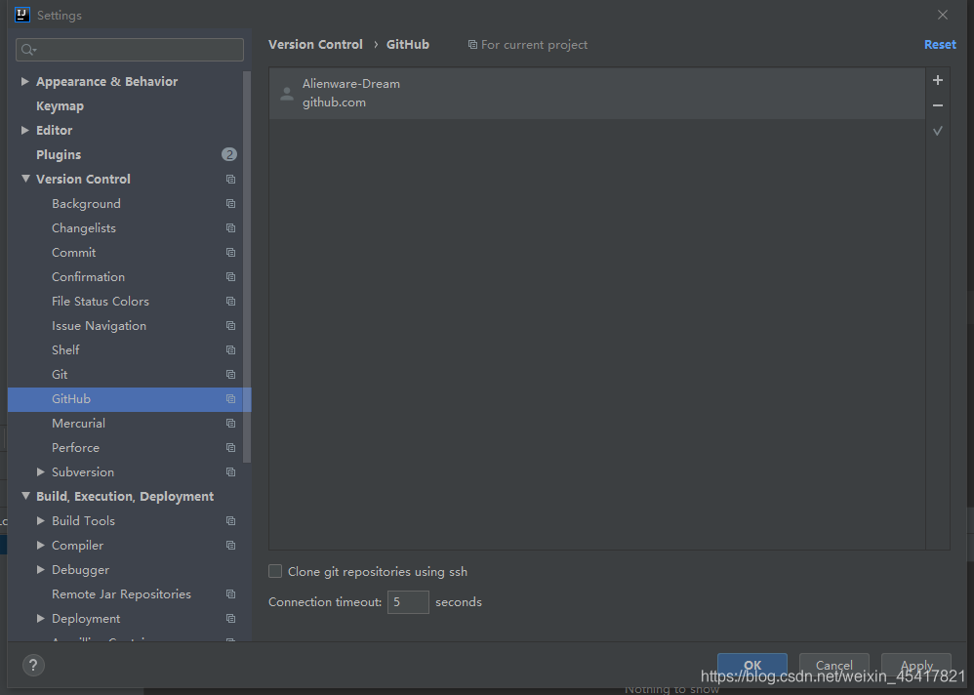Select the Commit settings page
This screenshot has width=974, height=695.
74,252
